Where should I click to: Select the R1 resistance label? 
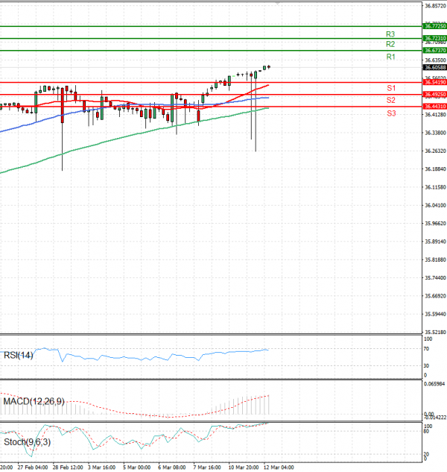coord(390,57)
